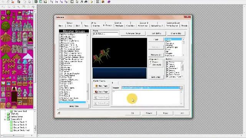
Task: Open the Condition tab
Action: [x=130, y=26]
